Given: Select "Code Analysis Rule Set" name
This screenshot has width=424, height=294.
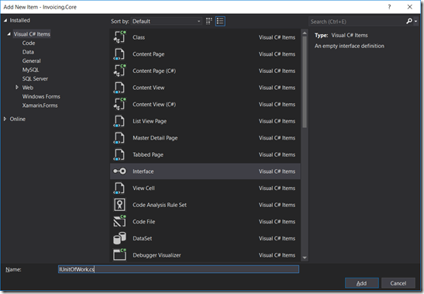Looking at the screenshot, I should 160,205.
